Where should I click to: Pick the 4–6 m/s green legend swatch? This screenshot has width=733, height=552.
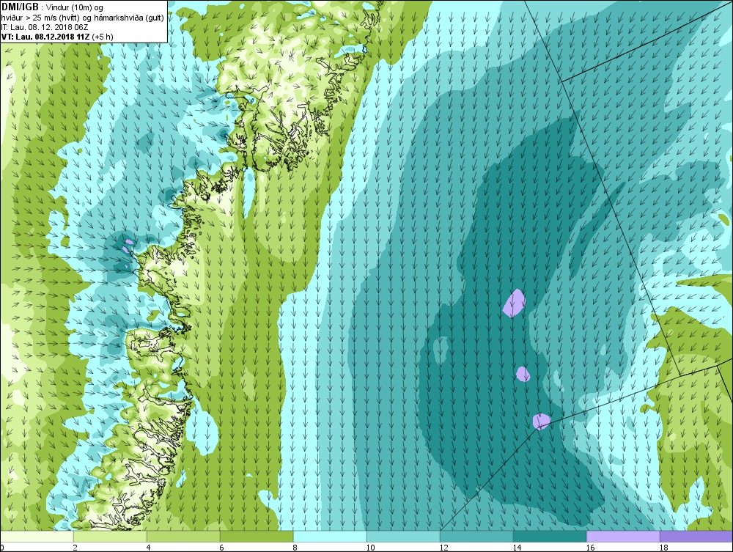(x=183, y=537)
